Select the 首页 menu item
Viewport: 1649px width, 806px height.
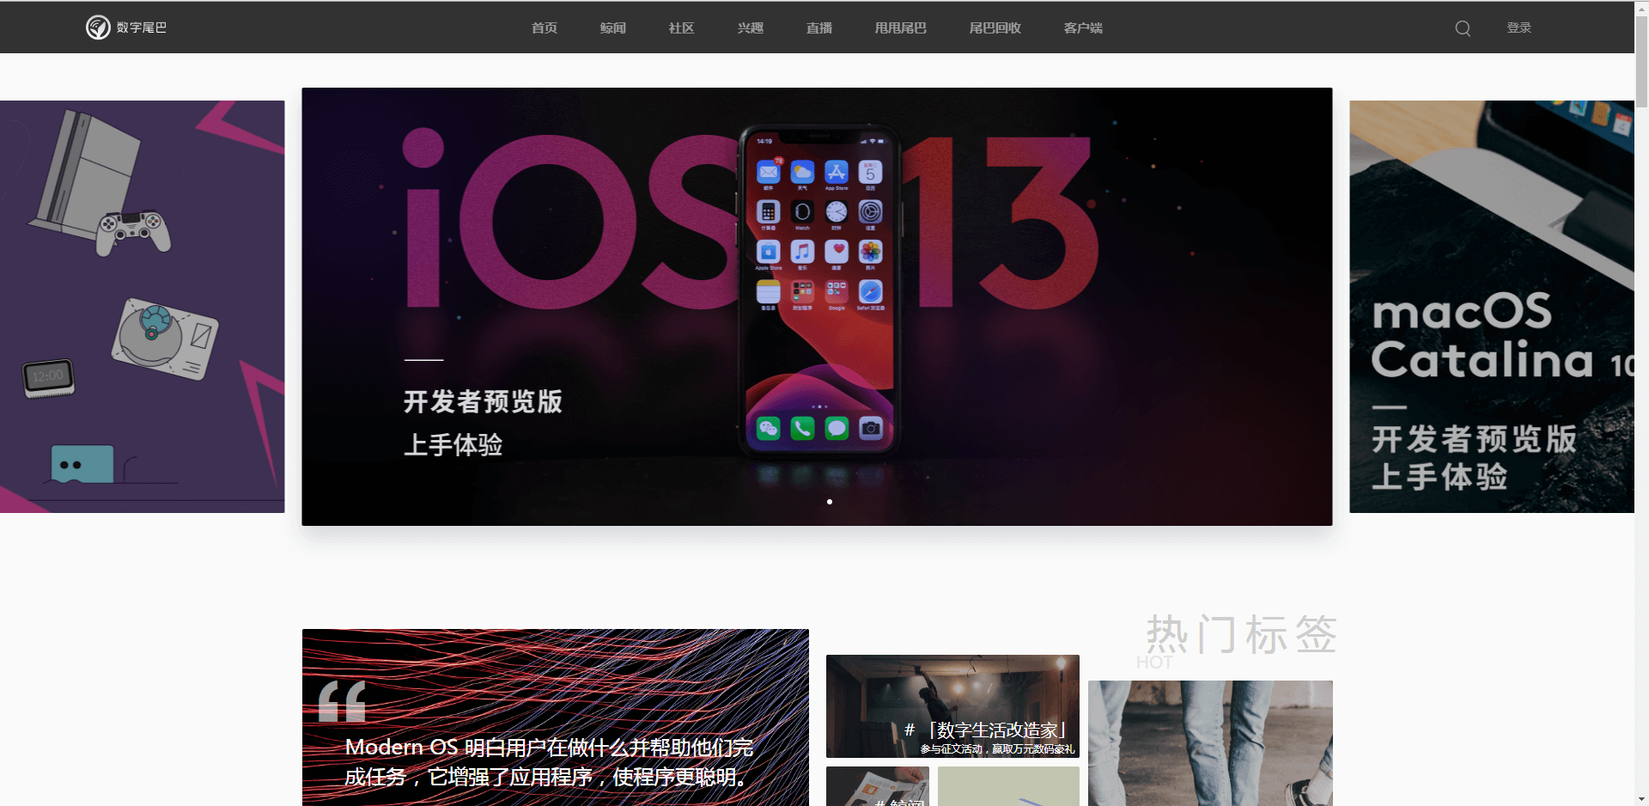(543, 27)
